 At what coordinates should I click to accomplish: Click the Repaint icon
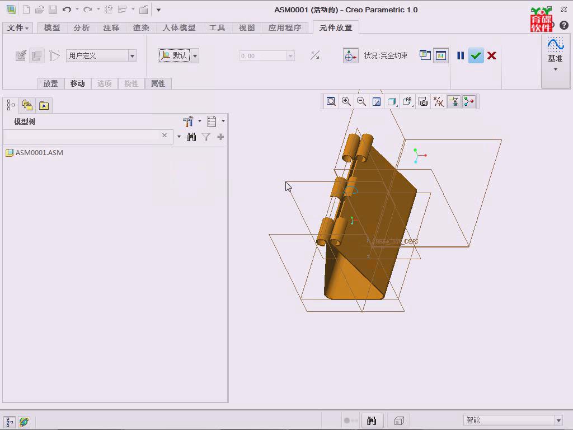tap(377, 102)
